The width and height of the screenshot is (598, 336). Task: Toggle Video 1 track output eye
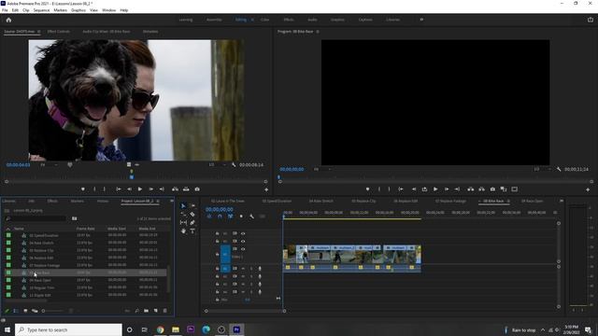pos(243,249)
